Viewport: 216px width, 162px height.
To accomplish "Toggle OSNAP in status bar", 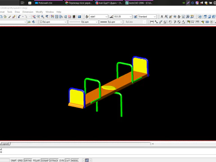I will coord(45,161).
